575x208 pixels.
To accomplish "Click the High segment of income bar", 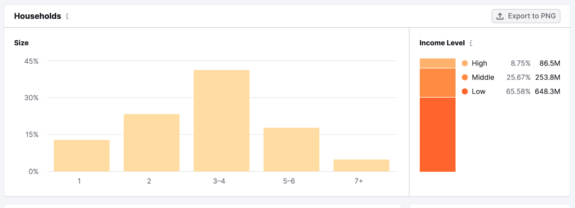I will [437, 63].
